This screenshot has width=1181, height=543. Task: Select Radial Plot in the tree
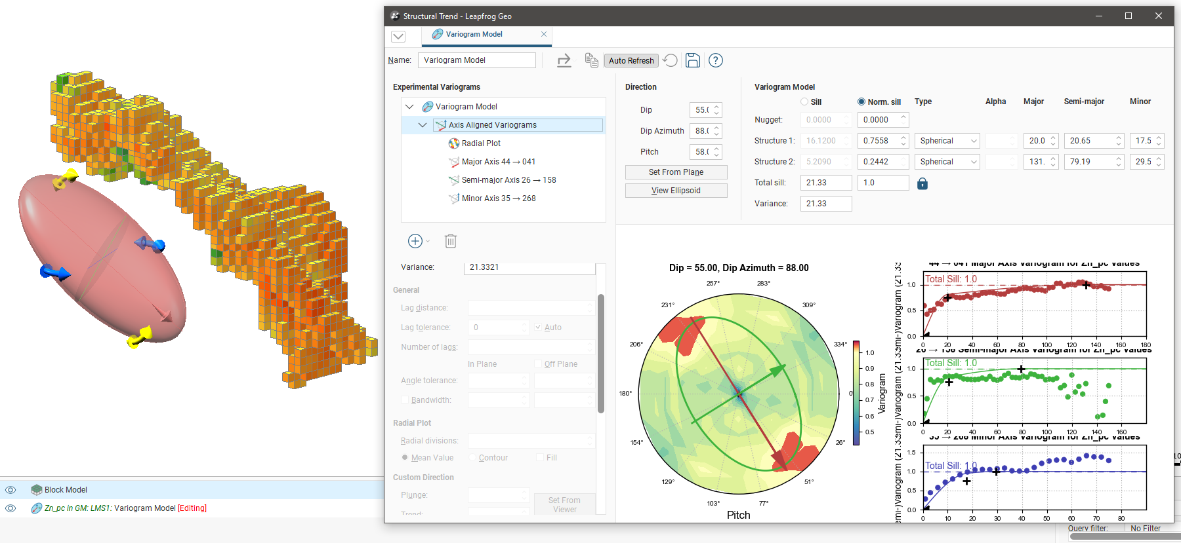click(x=481, y=143)
